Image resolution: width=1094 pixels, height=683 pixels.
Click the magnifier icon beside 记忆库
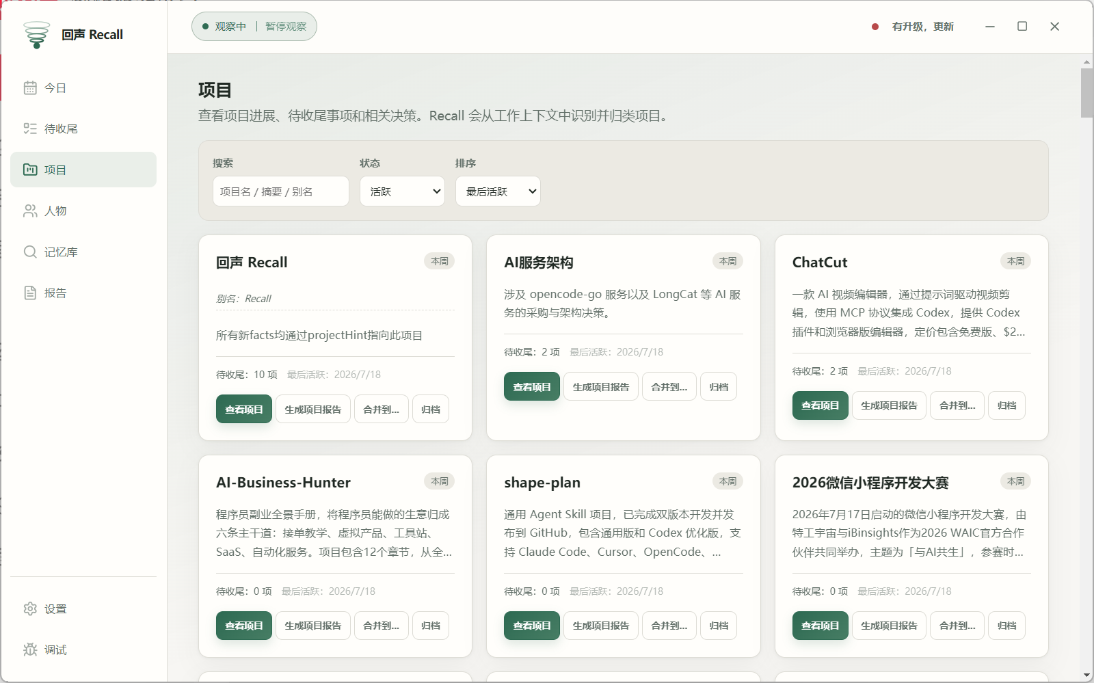click(30, 252)
